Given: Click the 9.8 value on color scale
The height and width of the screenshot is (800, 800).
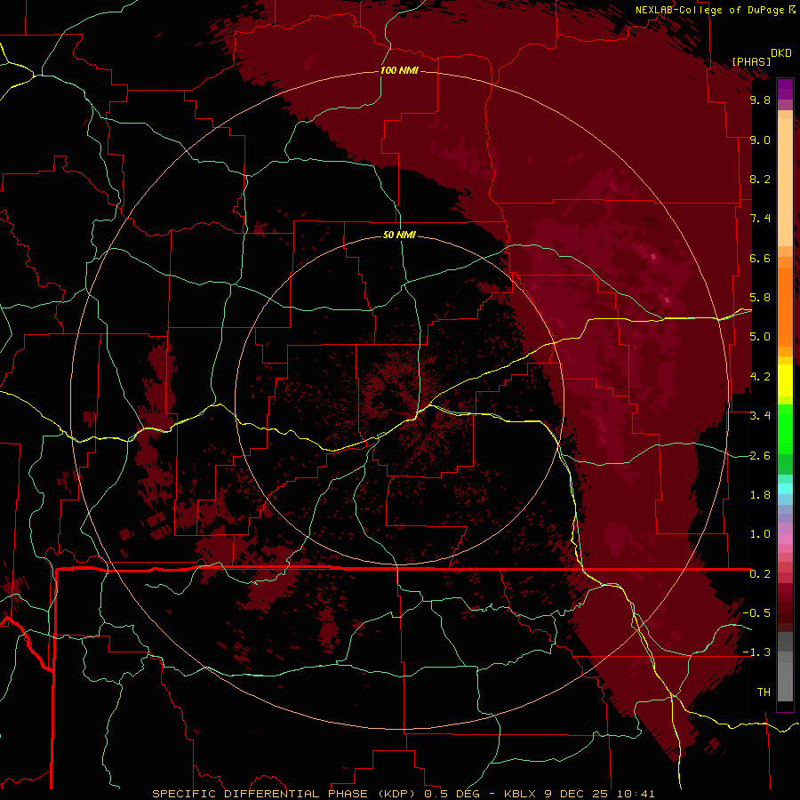Looking at the screenshot, I should (760, 100).
